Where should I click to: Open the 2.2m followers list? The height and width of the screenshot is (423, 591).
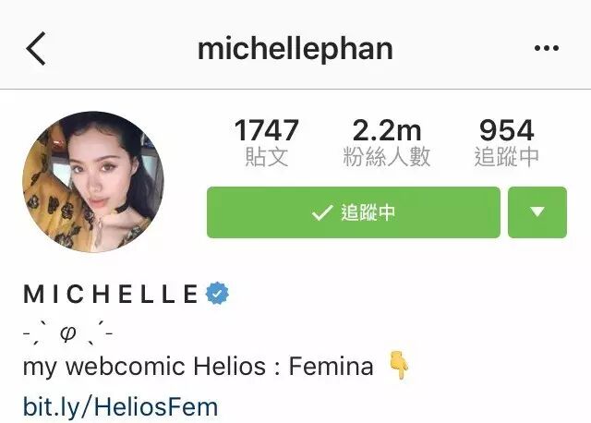387,130
